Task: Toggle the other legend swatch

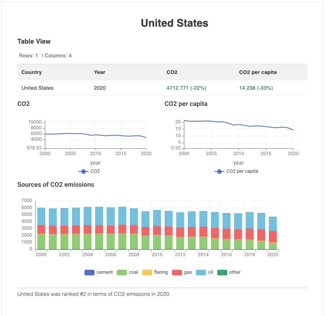Action: [222, 272]
